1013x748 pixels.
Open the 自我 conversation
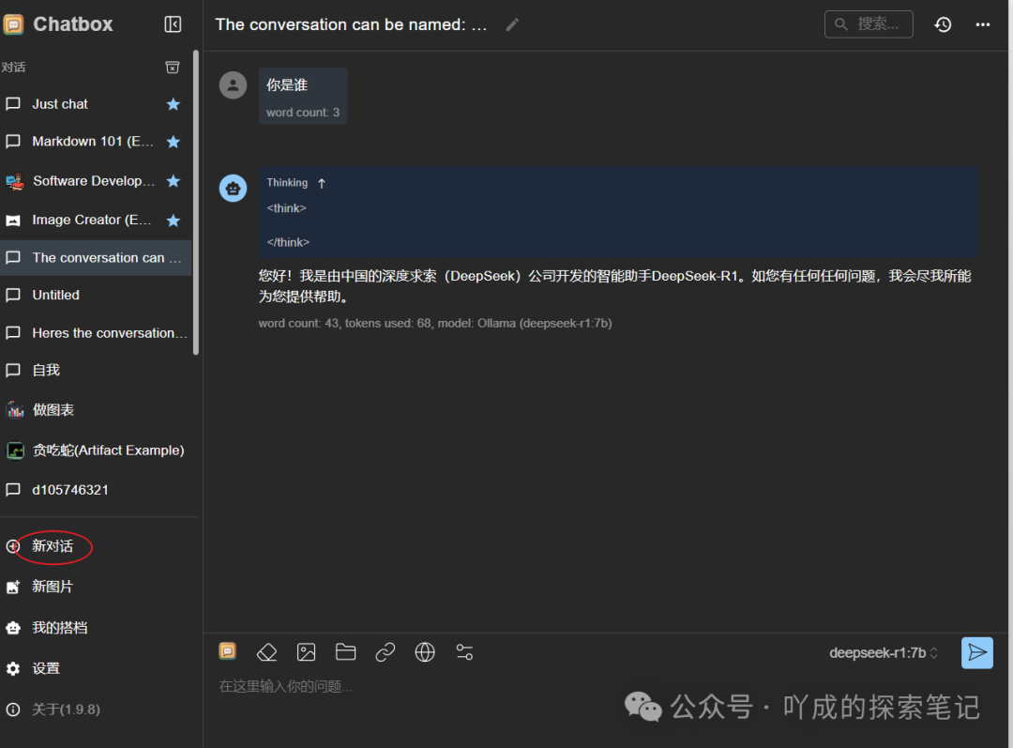(x=96, y=371)
